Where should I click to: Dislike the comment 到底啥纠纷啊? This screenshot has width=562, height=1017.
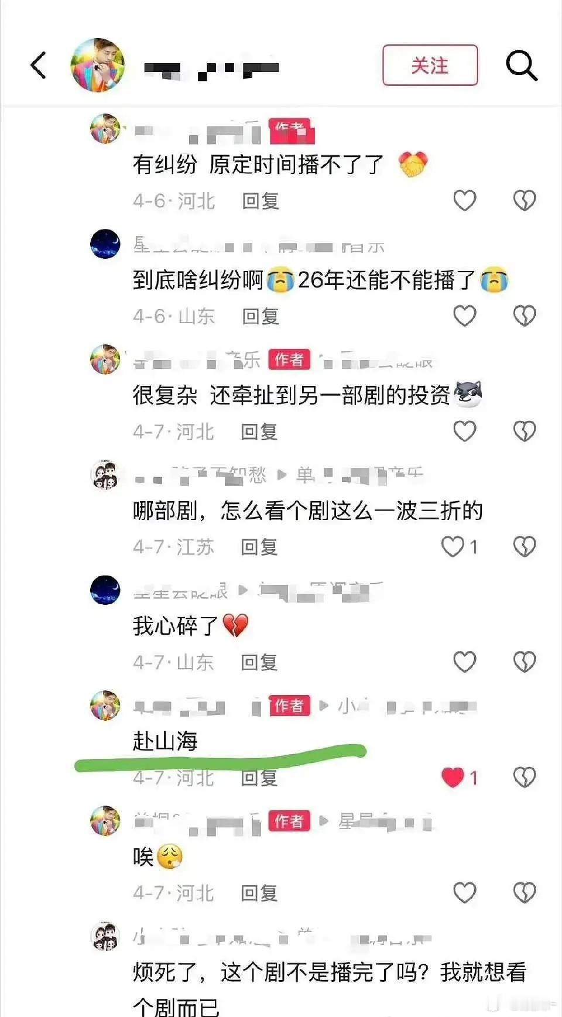pyautogui.click(x=525, y=316)
